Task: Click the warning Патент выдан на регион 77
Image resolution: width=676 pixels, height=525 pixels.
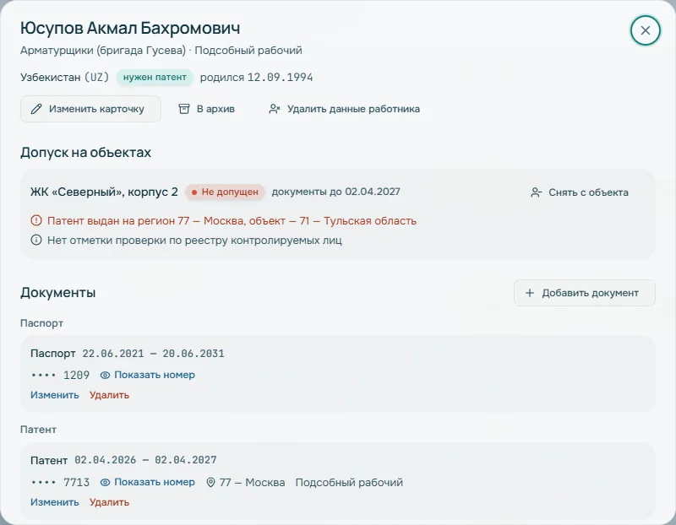Action: coord(232,221)
